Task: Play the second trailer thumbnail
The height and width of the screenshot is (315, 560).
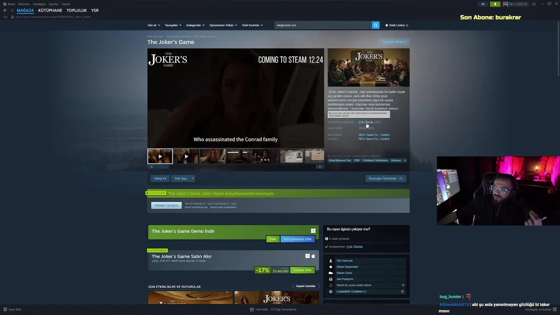Action: point(186,156)
